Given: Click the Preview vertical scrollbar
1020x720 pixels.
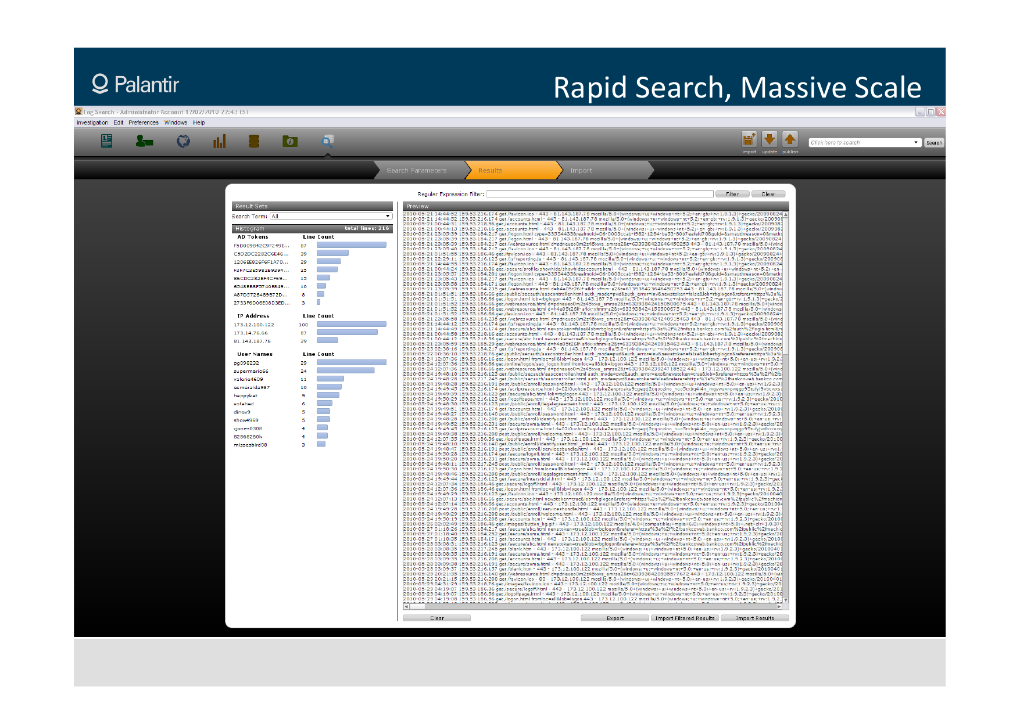Looking at the screenshot, I should (x=786, y=407).
